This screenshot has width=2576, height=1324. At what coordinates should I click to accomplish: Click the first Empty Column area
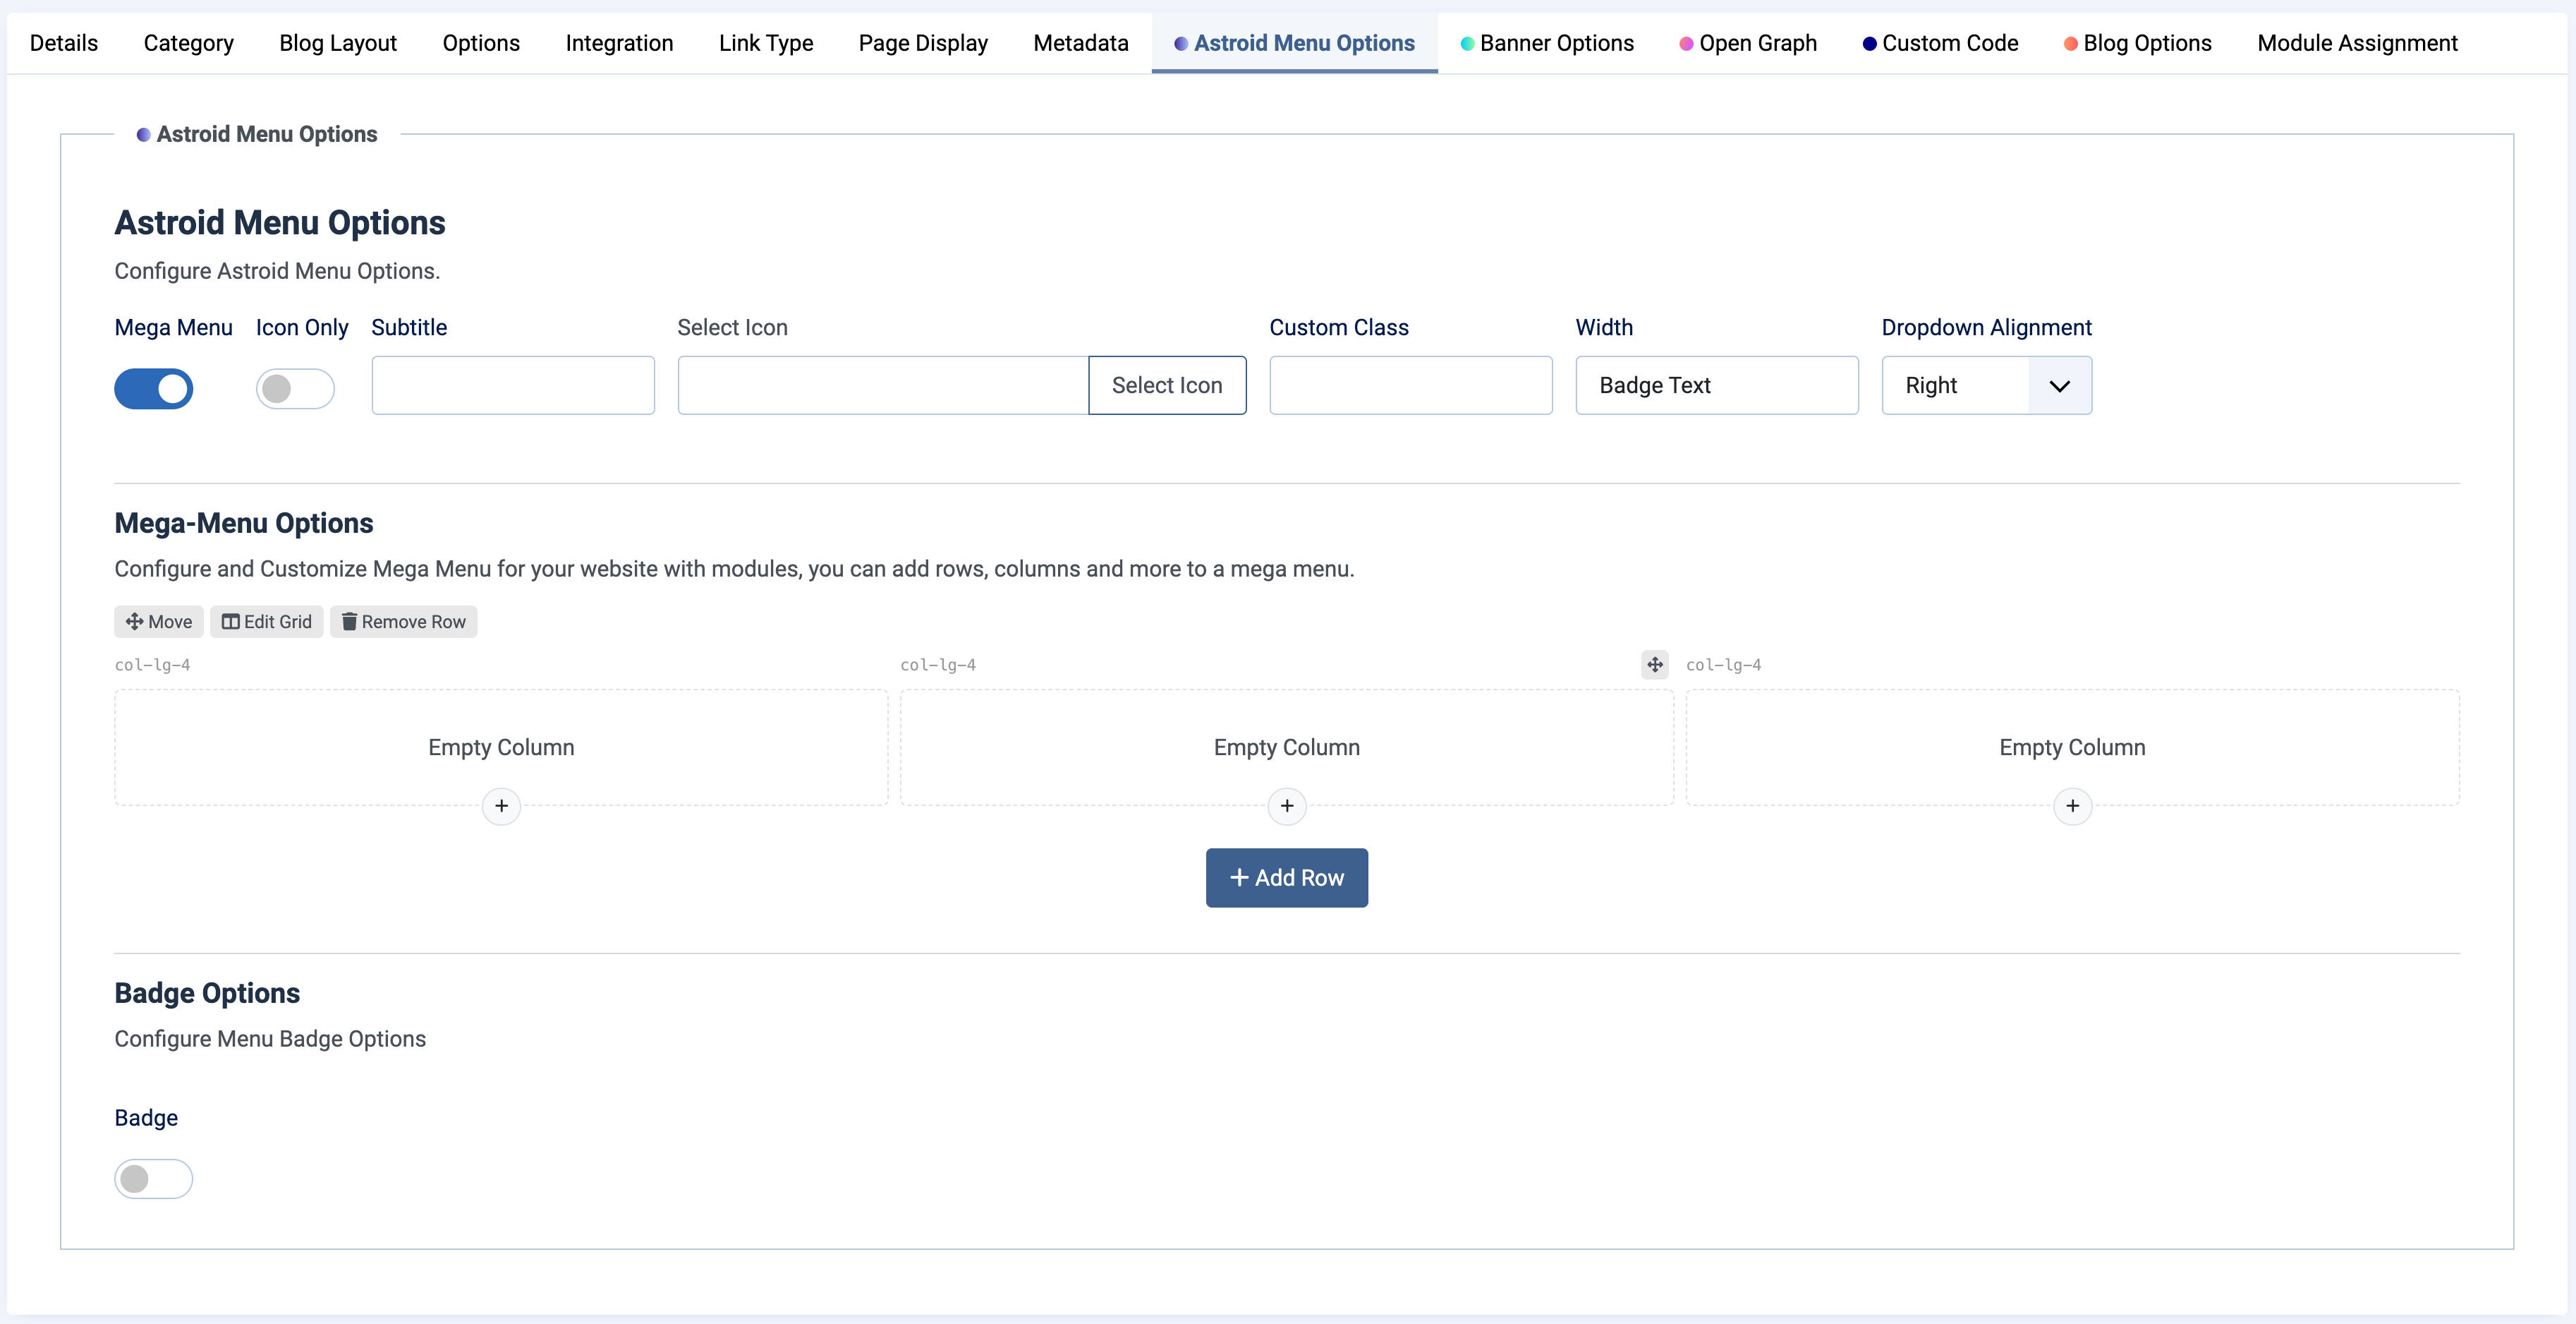tap(501, 747)
